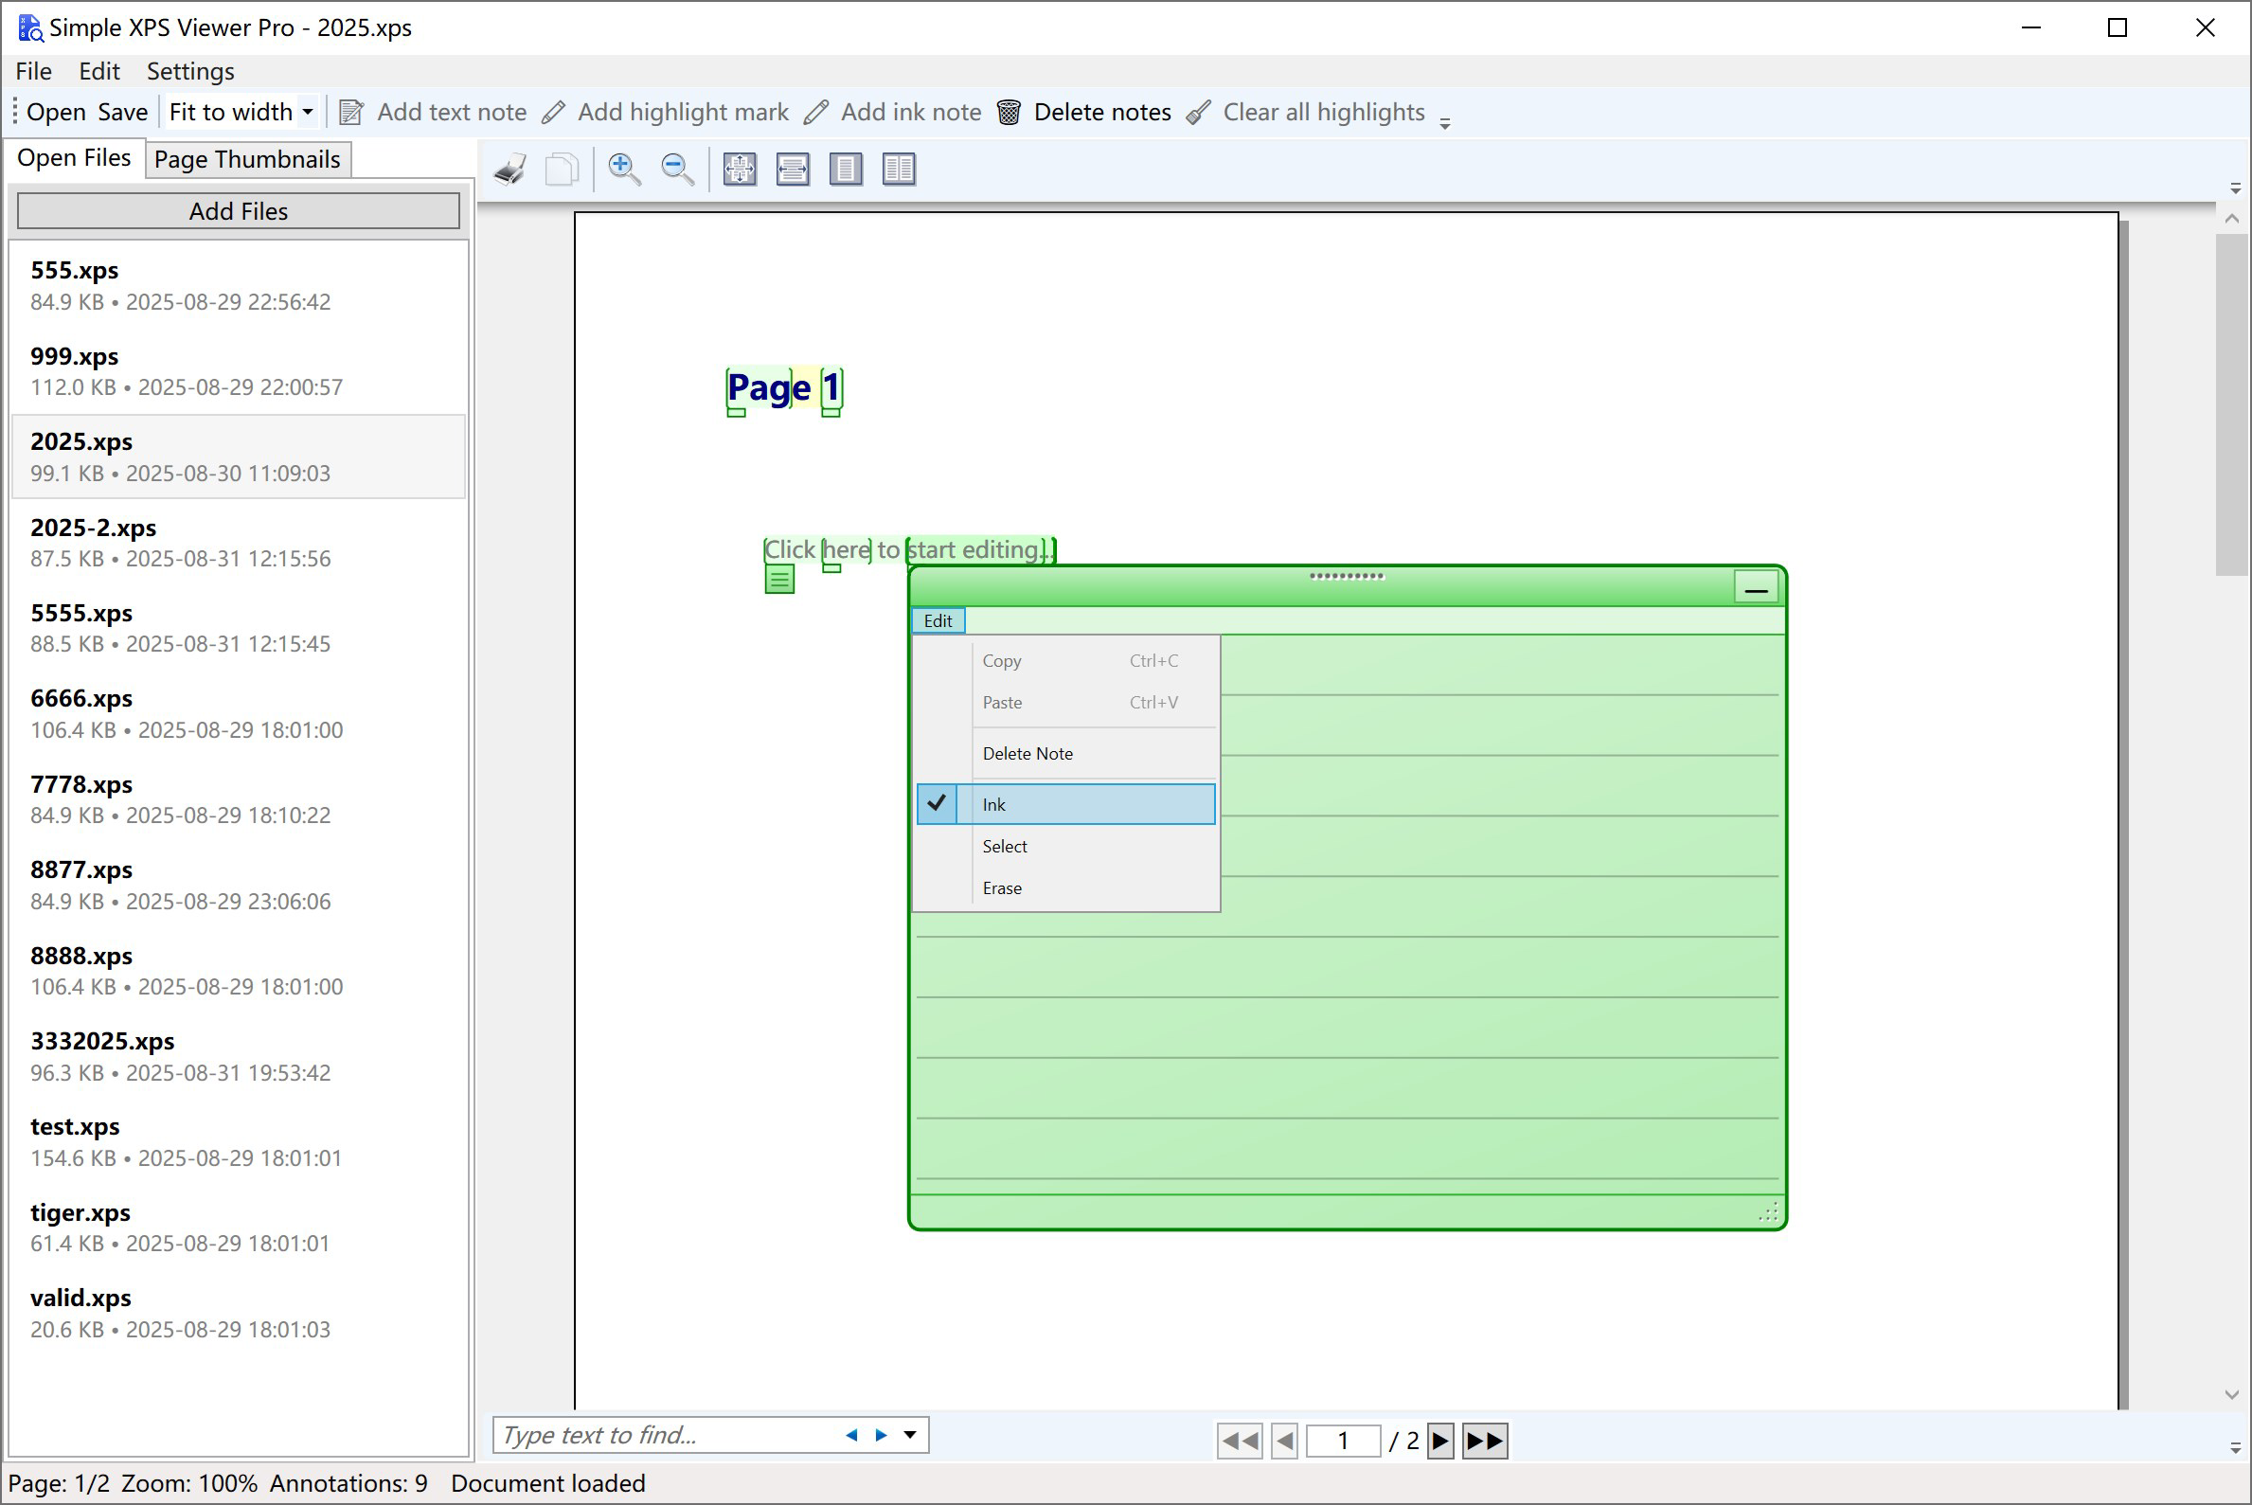This screenshot has width=2252, height=1505.
Task: Select 8877.xps in file list
Action: (x=238, y=885)
